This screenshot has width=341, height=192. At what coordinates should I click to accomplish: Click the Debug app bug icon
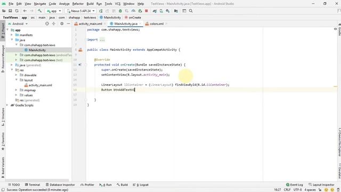coord(120,11)
